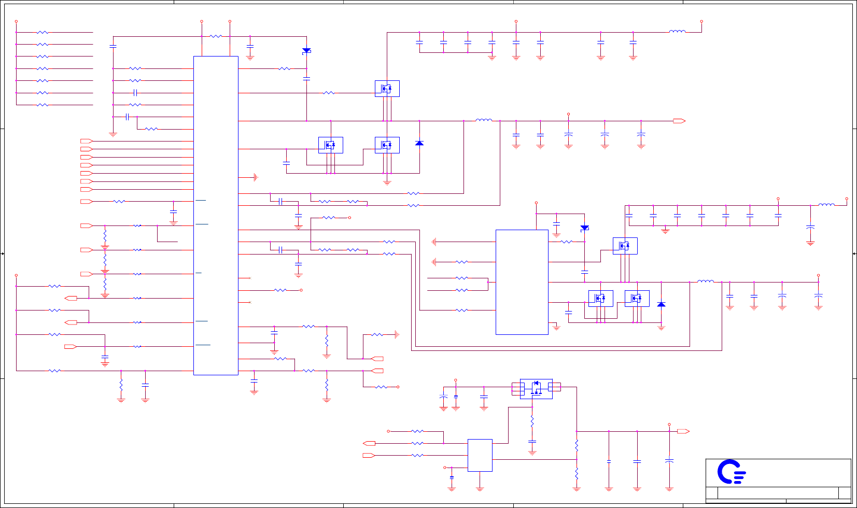Select the large tall IC rectangle on the left
This screenshot has height=508, width=857.
216,215
